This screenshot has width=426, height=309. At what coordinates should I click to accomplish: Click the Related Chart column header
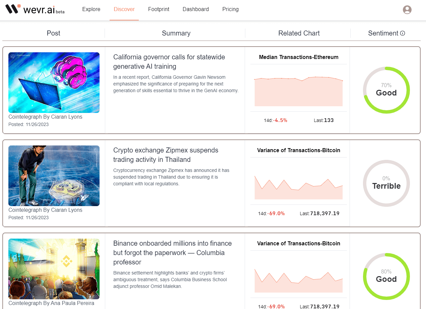pyautogui.click(x=299, y=33)
